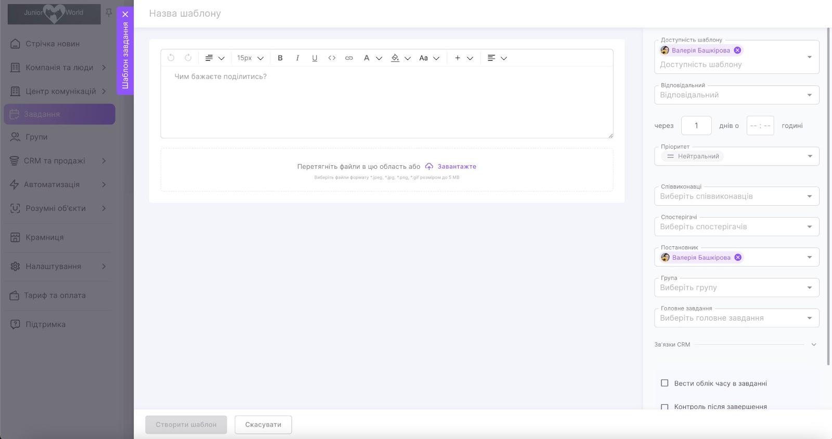Viewport: 832px width, 439px height.
Task: Click the Групи people icon in the sidebar
Action: (15, 137)
